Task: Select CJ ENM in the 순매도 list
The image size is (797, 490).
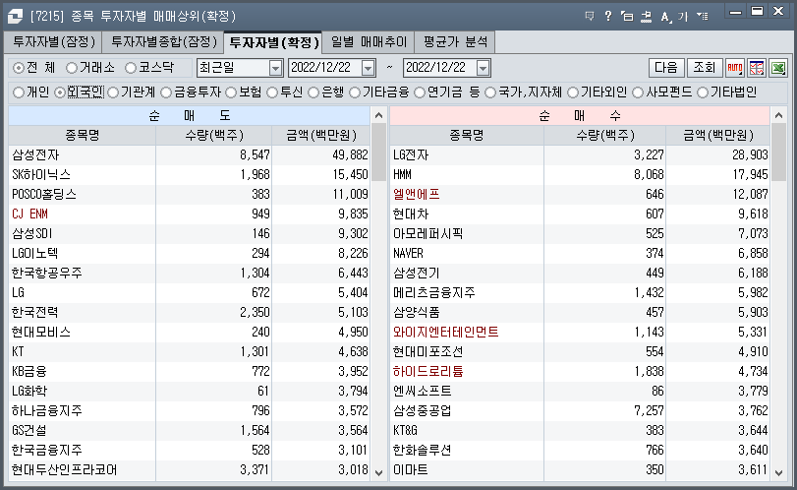Action: (30, 214)
